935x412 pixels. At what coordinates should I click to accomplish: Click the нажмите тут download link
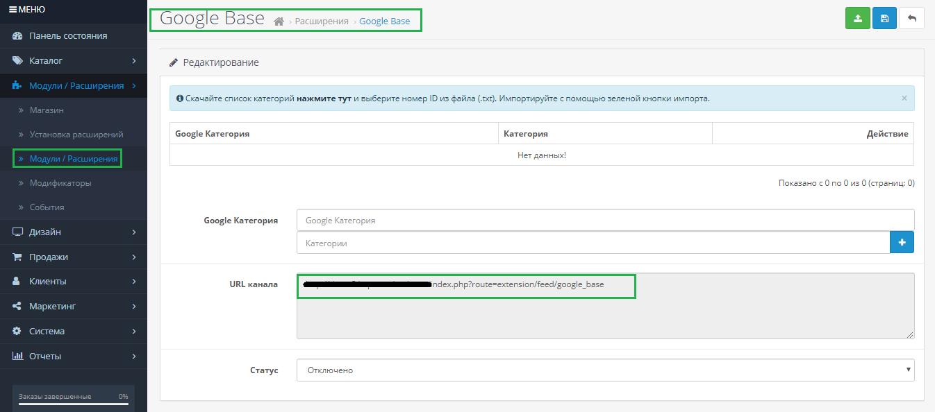324,98
